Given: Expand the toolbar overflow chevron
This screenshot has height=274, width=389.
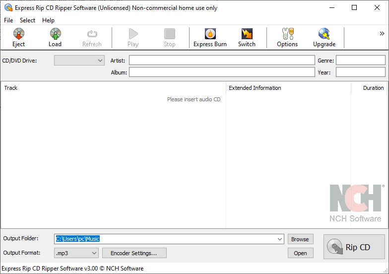Looking at the screenshot, I should (382, 34).
